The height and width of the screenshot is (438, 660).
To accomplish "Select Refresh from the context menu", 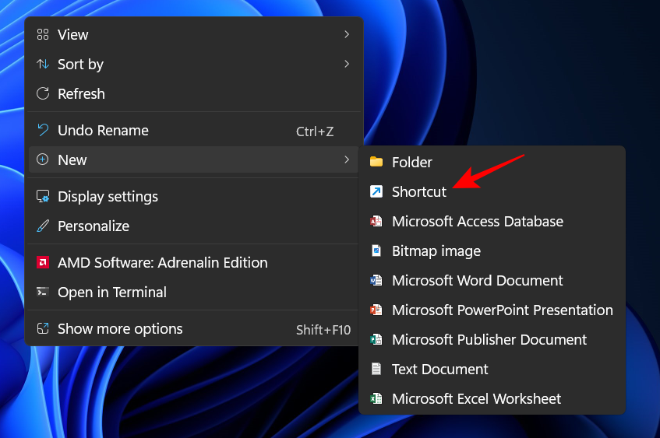I will (81, 94).
